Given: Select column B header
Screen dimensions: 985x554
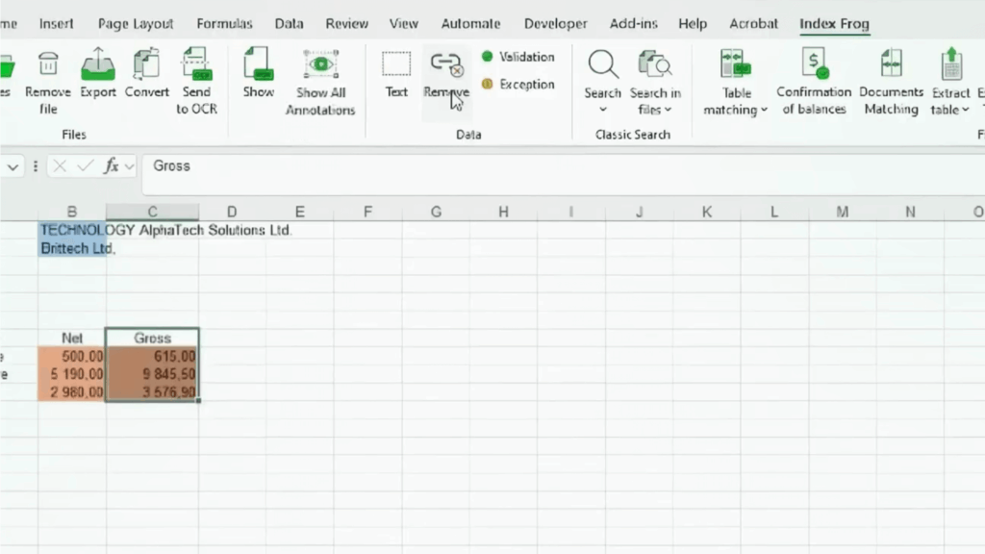Looking at the screenshot, I should click(71, 212).
